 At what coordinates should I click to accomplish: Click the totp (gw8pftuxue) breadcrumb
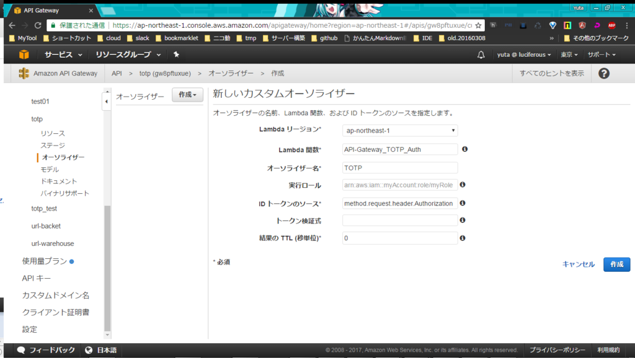click(165, 73)
